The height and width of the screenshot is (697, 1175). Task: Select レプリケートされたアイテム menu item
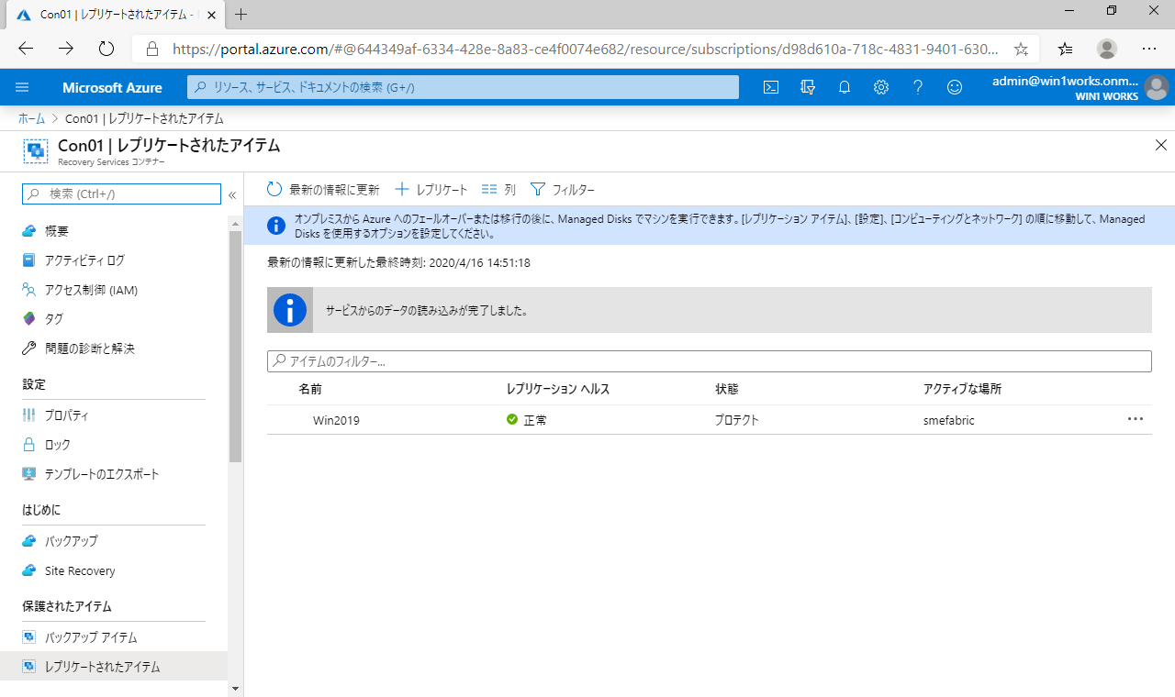coord(114,666)
